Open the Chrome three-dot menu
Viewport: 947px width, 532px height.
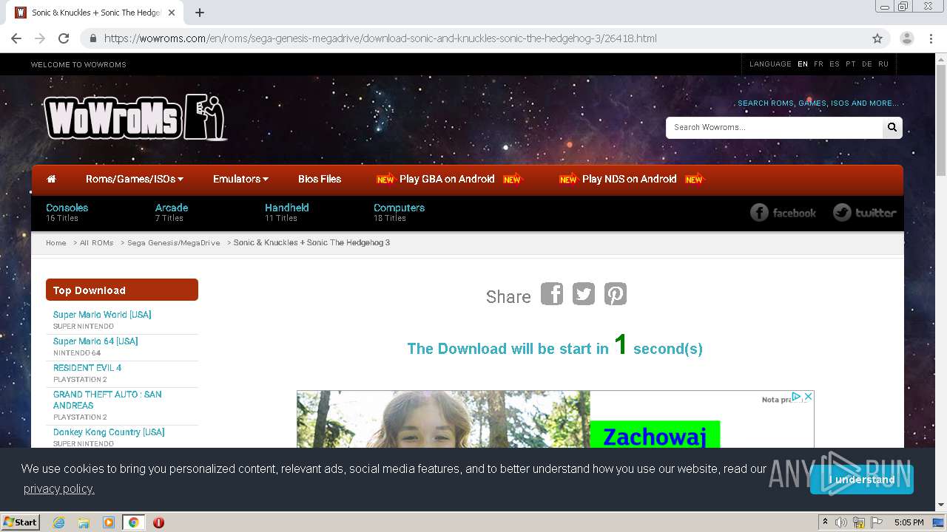931,38
